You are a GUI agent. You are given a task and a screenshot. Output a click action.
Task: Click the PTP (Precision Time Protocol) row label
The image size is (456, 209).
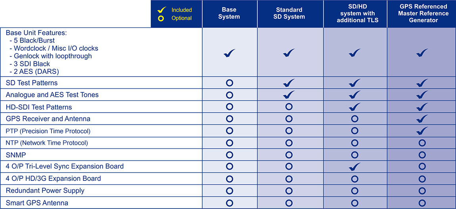pos(48,131)
